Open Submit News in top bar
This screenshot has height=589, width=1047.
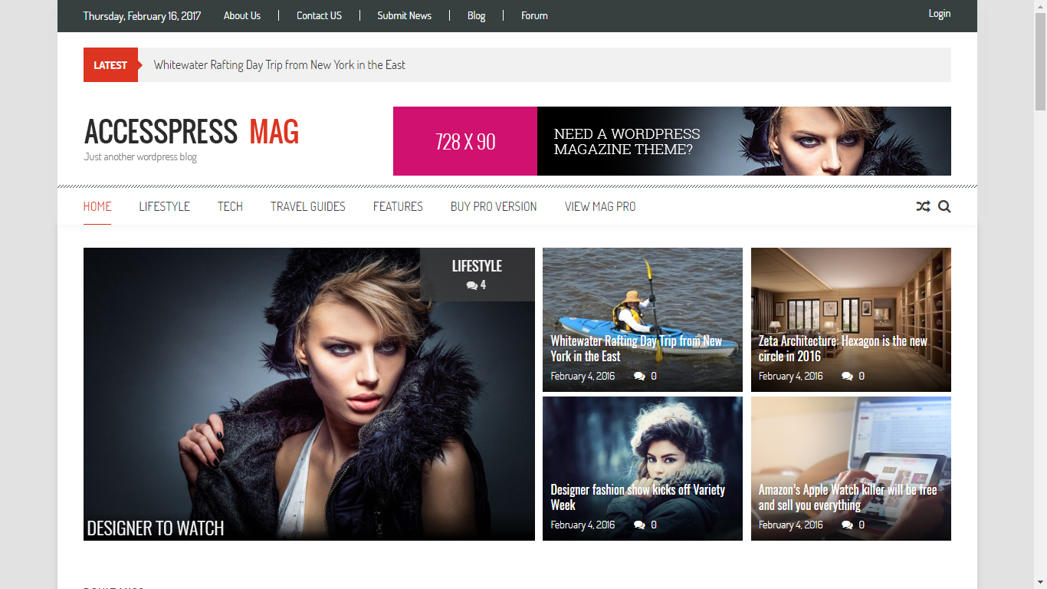pos(404,15)
